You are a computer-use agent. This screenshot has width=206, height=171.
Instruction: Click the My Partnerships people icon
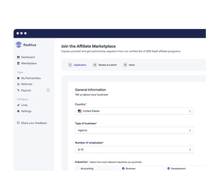(19, 78)
